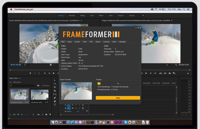Switch to the Graphics workspace
This screenshot has width=200, height=129.
pos(121,16)
